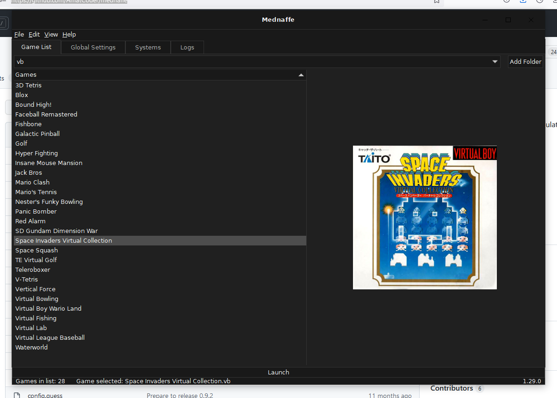The image size is (557, 398).
Task: Open the Help menu
Action: pyautogui.click(x=69, y=35)
